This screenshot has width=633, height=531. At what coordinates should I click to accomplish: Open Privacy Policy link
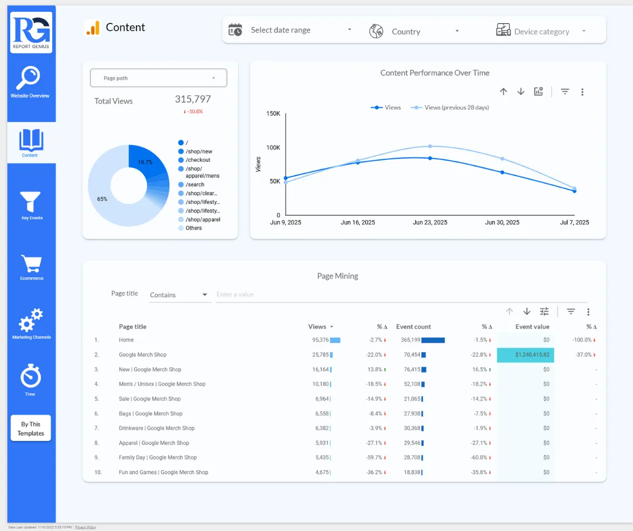(86, 527)
